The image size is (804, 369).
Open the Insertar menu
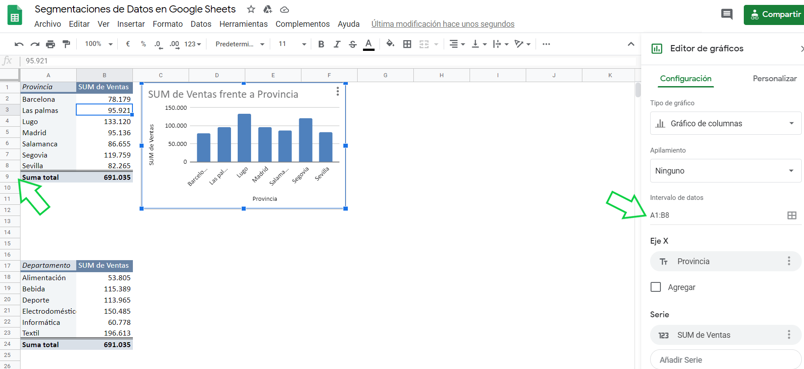tap(131, 24)
